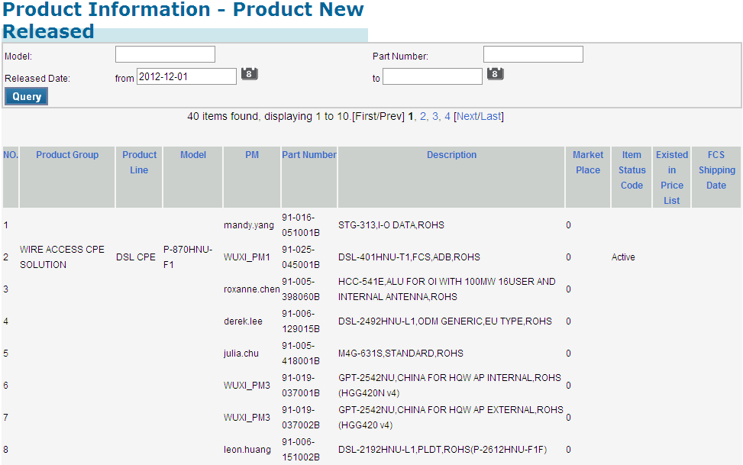Click the Next pagination link
The image size is (743, 465).
click(467, 116)
